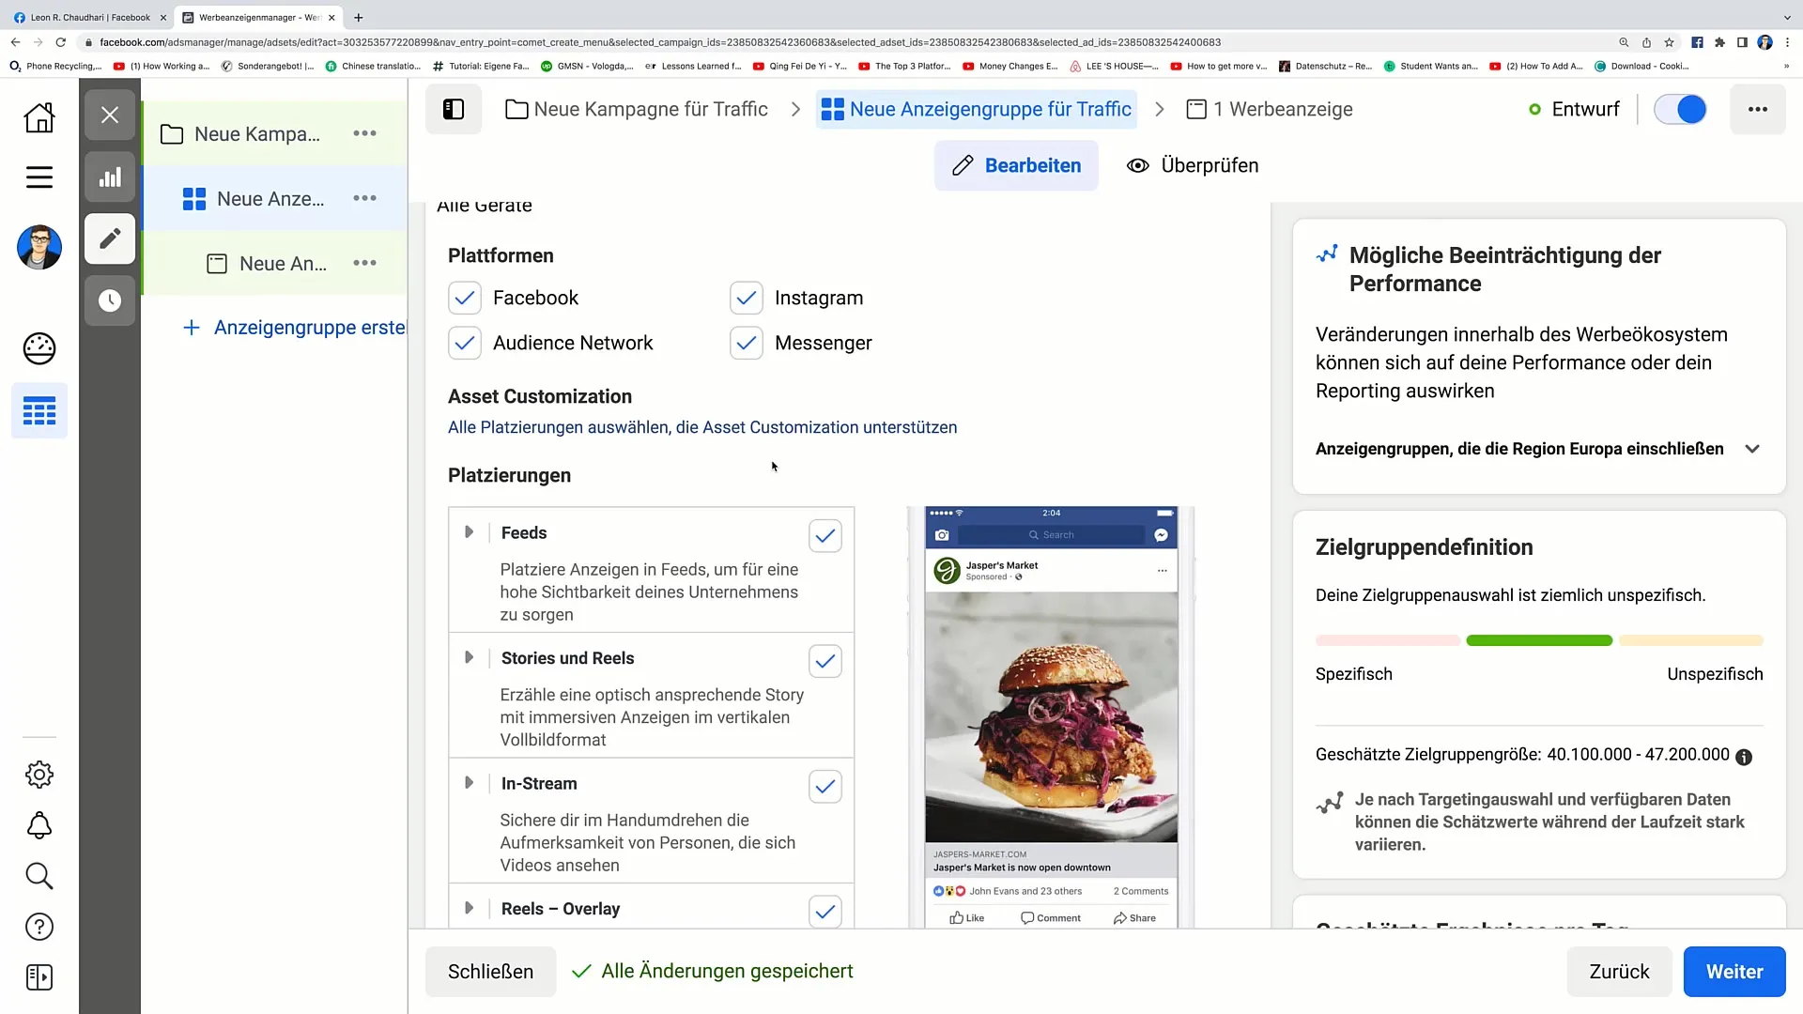Click the green segment of audience meter

click(x=1539, y=640)
